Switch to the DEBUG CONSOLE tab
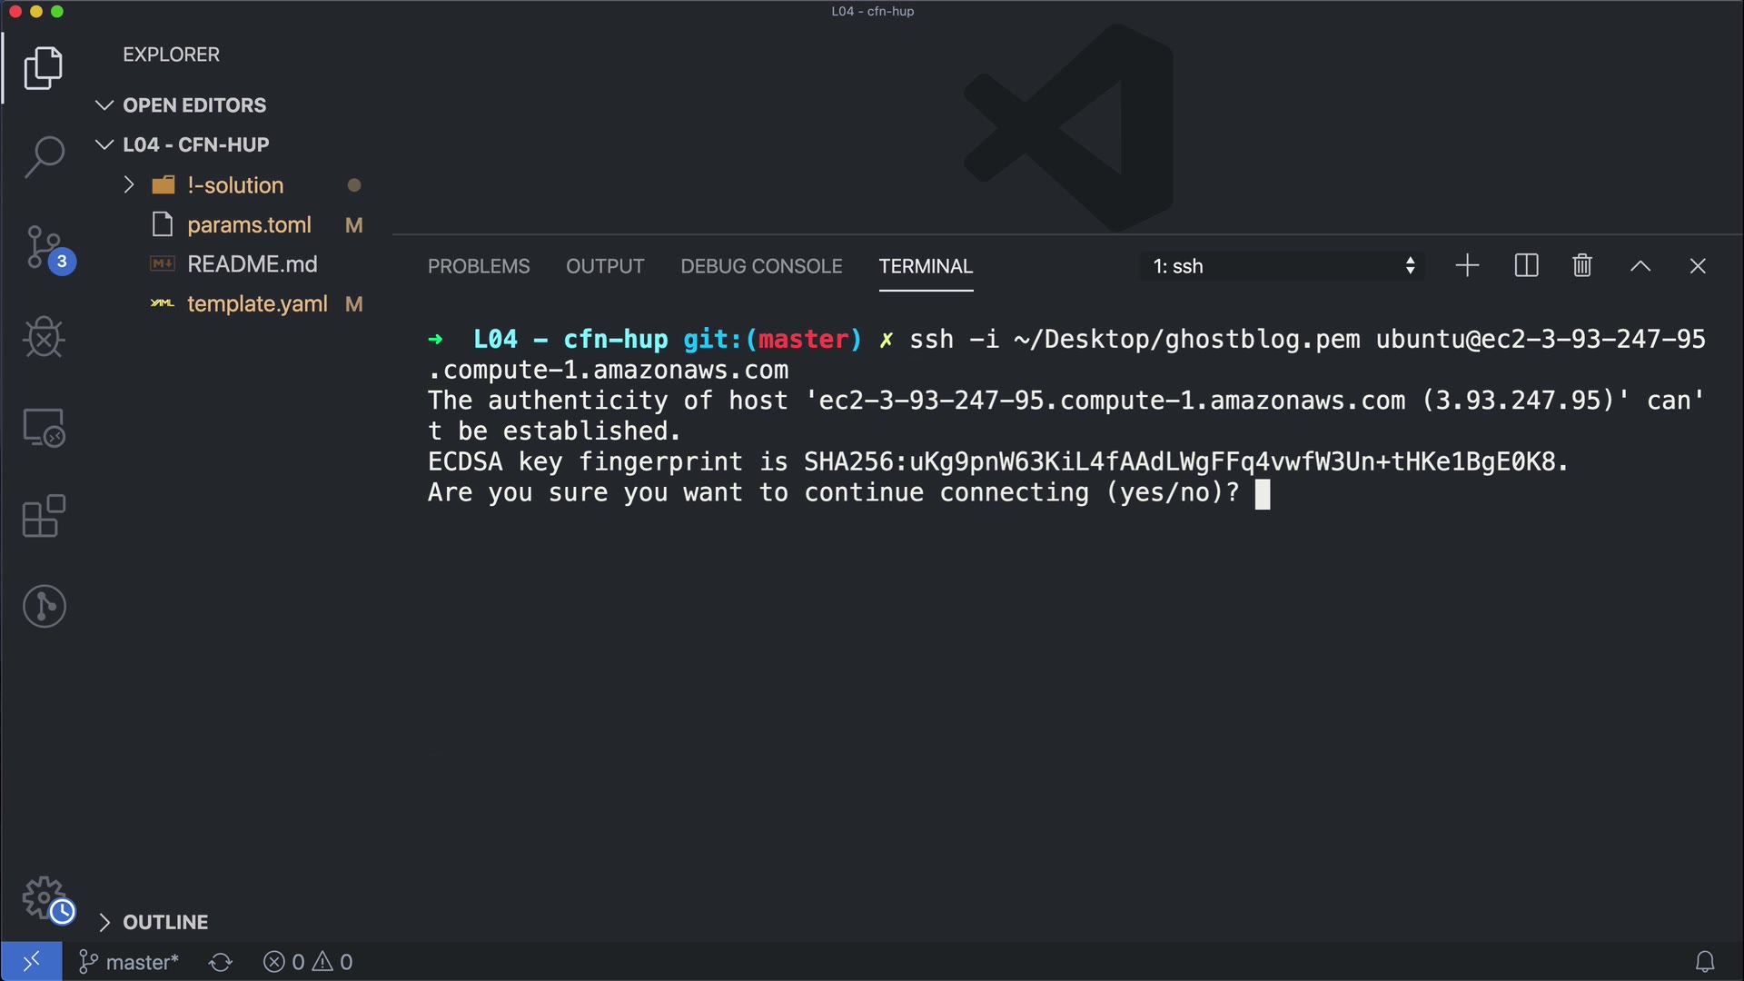The height and width of the screenshot is (981, 1744). tap(761, 266)
